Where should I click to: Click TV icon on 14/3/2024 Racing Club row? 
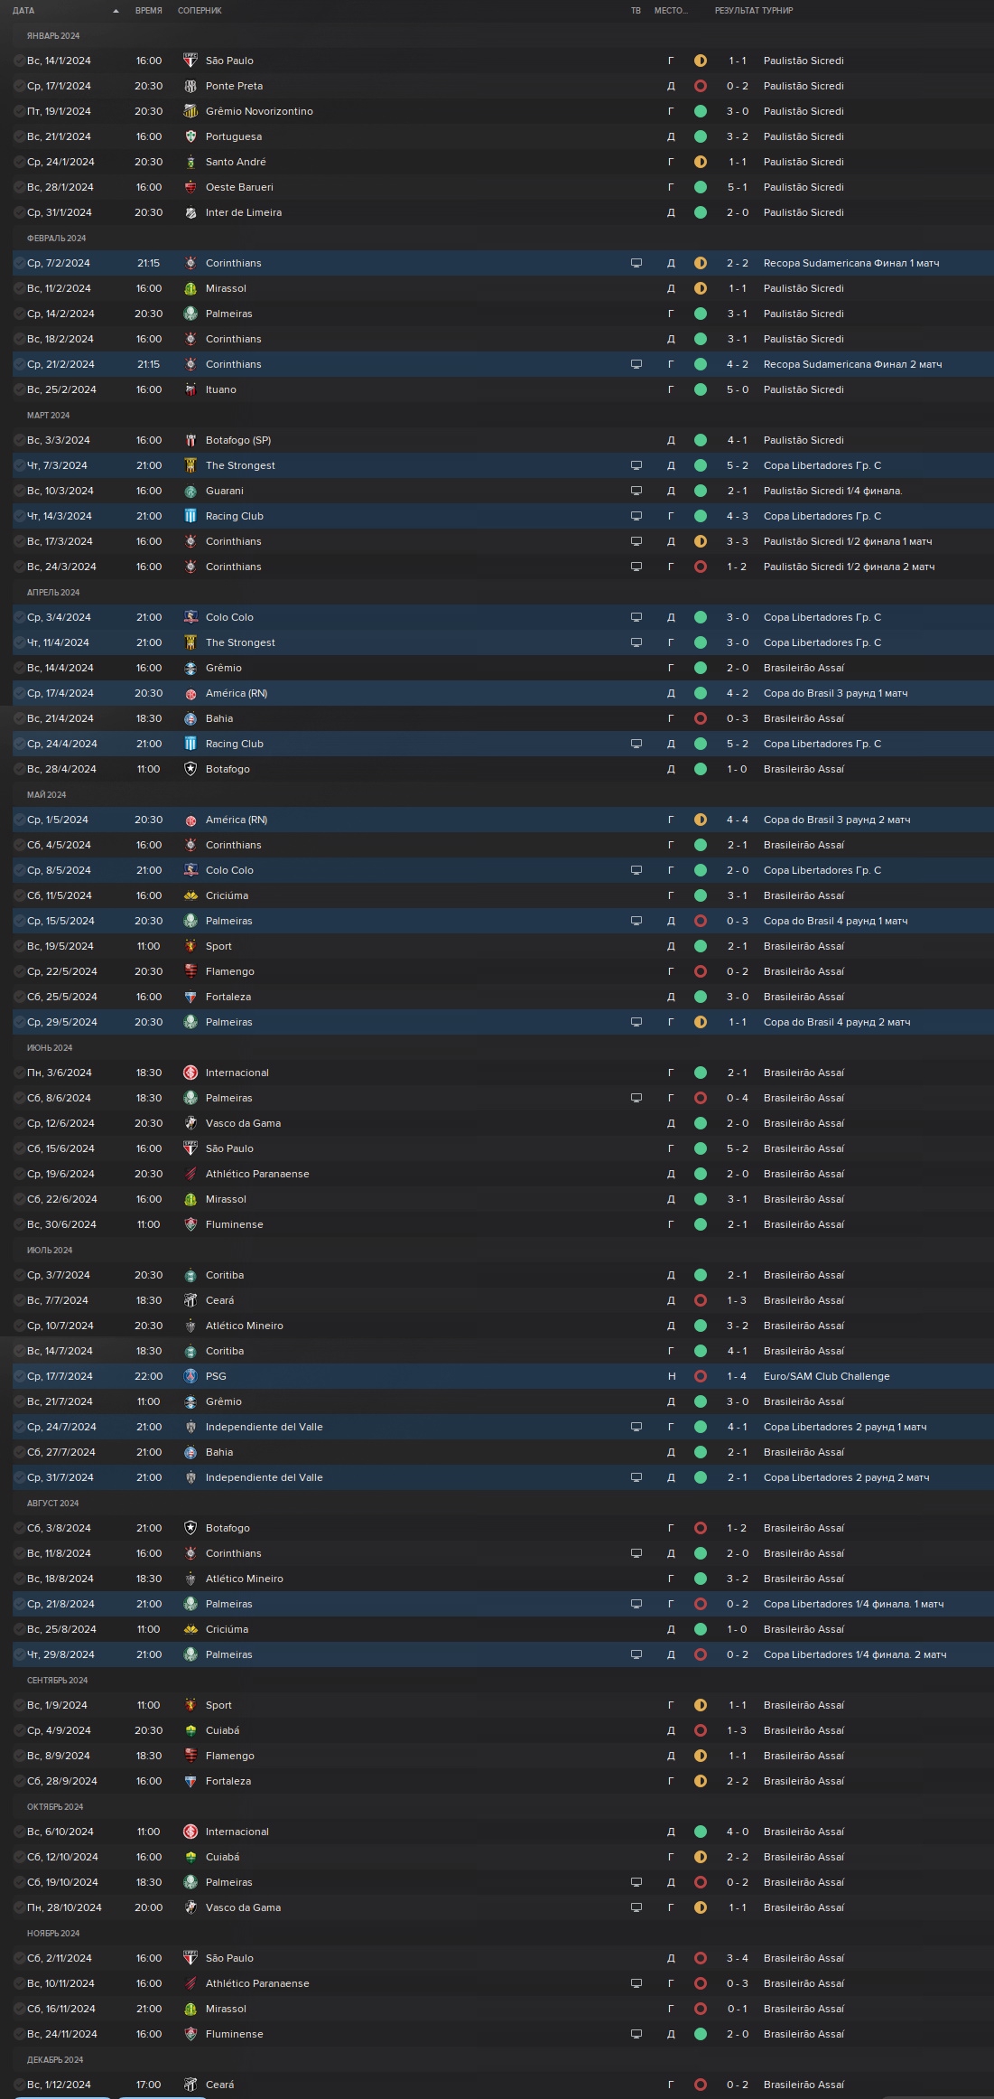[636, 516]
